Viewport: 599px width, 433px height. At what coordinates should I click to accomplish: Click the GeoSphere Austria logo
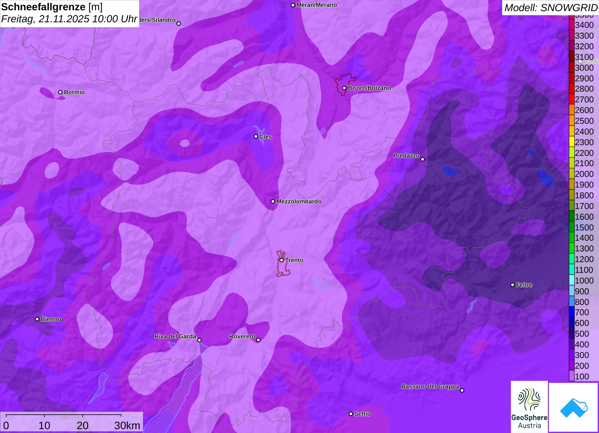tap(529, 406)
